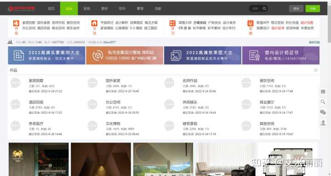
Task: Click the green 注册 button
Action: tap(313, 9)
